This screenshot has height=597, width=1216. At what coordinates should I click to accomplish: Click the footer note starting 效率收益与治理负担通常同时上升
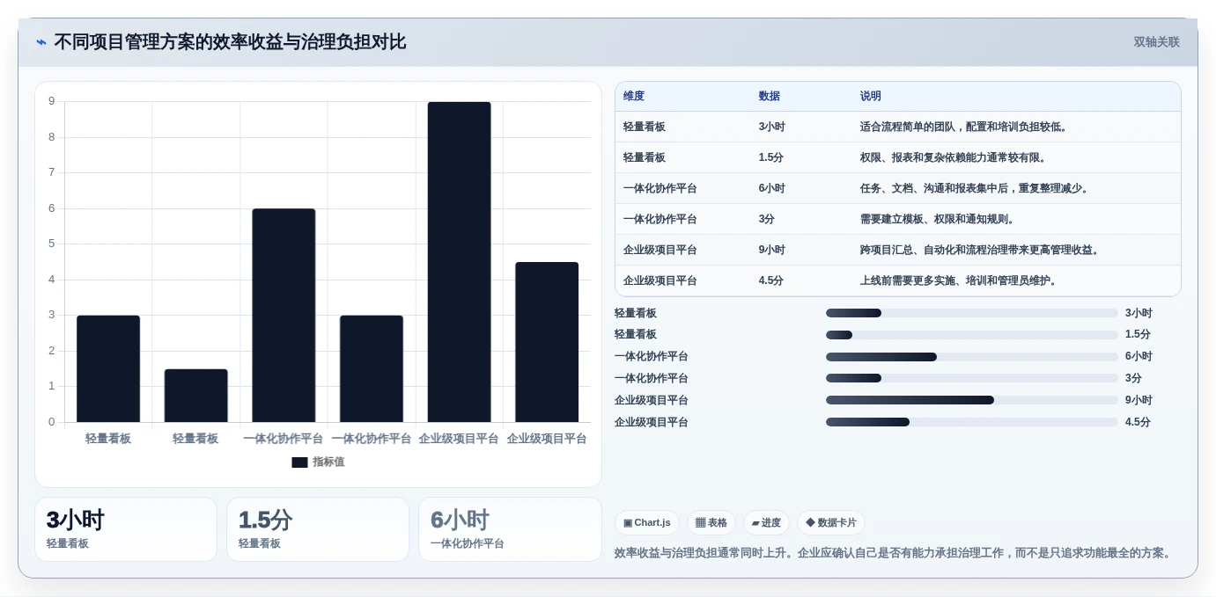pos(895,553)
